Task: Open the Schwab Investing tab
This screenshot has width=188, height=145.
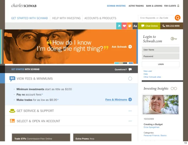Action: [x=116, y=6]
